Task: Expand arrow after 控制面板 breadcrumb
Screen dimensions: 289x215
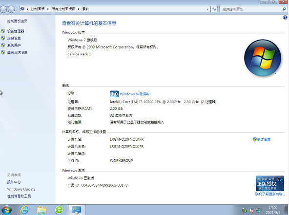Action: point(48,9)
